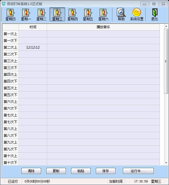Image resolution: width=169 pixels, height=185 pixels.
Task: Open the 星期六 schedule icon
Action: coord(103,14)
